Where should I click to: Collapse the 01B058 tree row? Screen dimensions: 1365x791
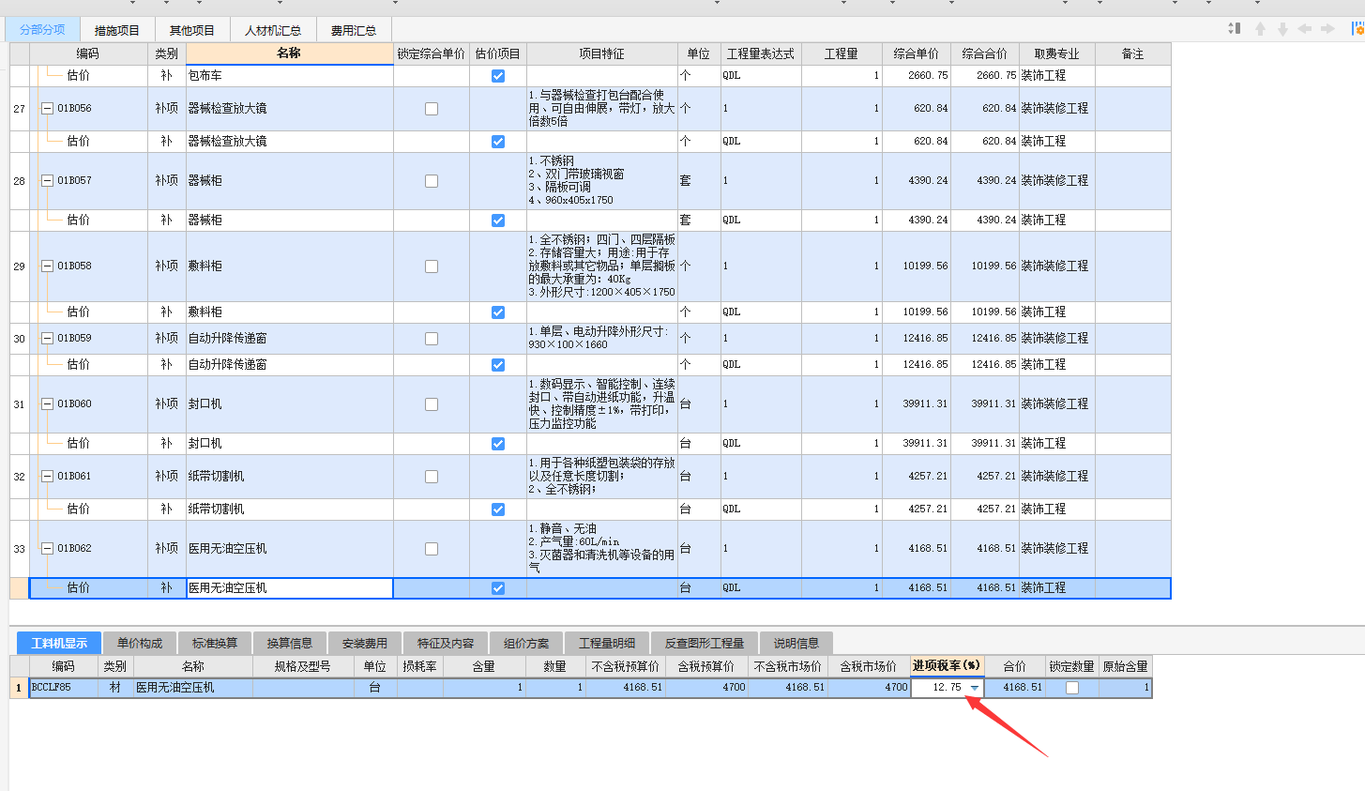[47, 266]
